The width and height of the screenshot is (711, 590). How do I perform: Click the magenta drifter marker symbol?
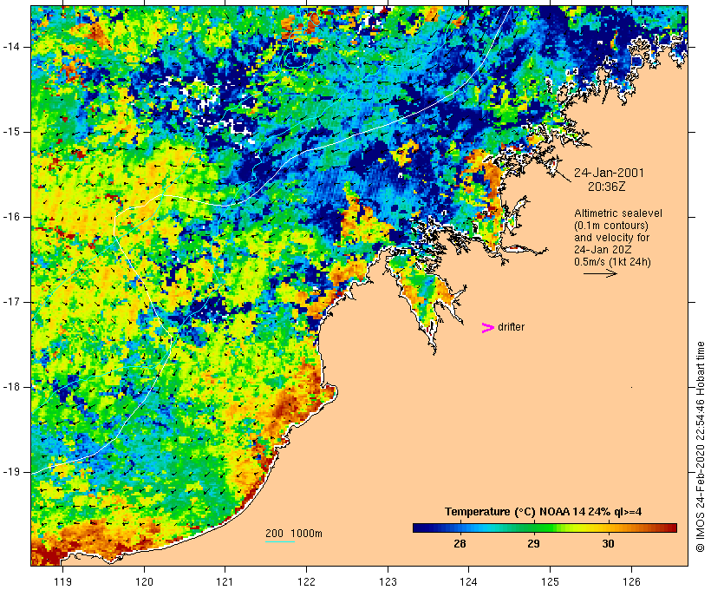tap(487, 328)
